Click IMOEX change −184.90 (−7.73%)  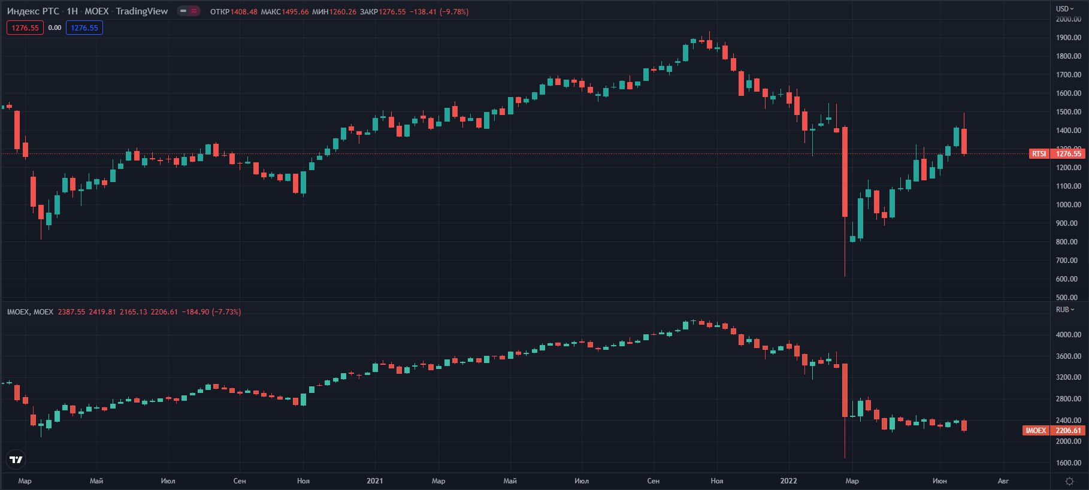click(211, 312)
